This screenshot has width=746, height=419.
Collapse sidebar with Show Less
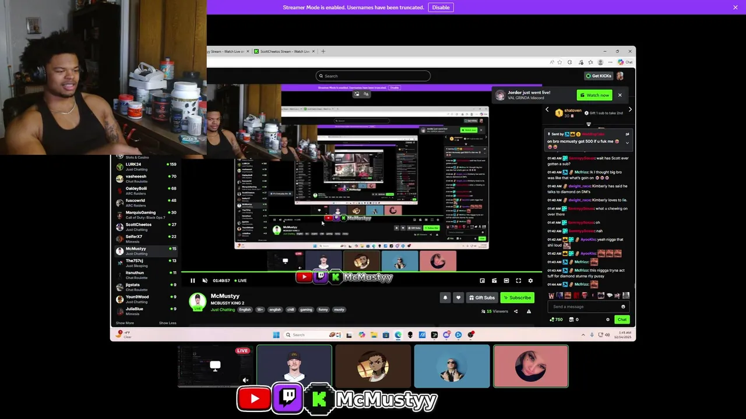[167, 323]
